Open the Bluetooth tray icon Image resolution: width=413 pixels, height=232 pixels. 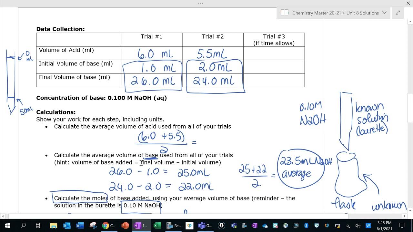pos(306,226)
